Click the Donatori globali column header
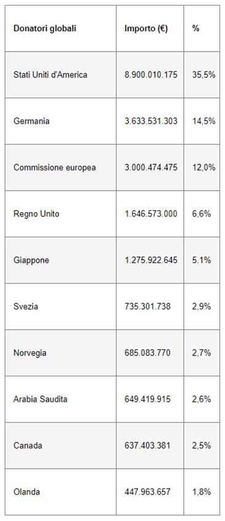 [x=45, y=28]
